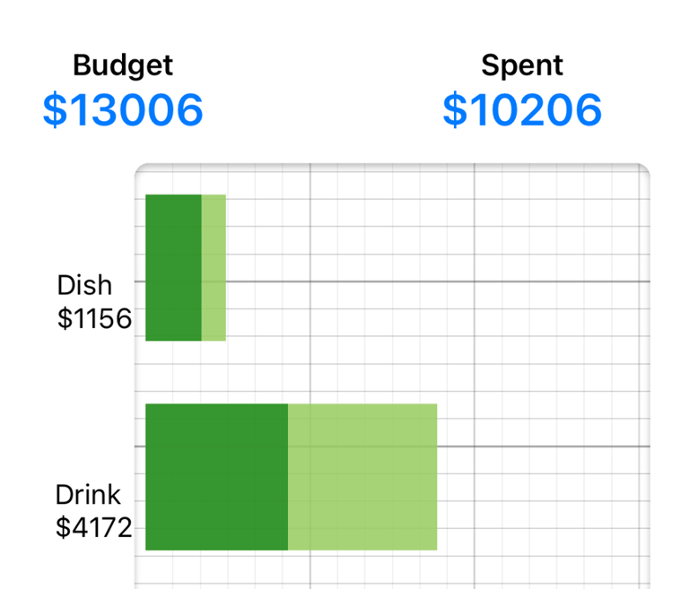Viewport: 689px width, 589px height.
Task: Select the light green Dish budget bar
Action: (214, 267)
